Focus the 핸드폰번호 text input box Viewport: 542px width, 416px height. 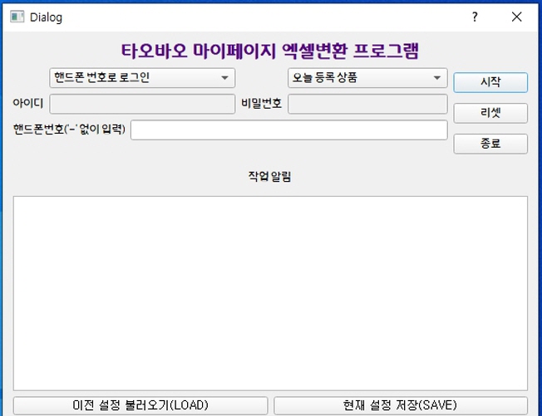(288, 130)
